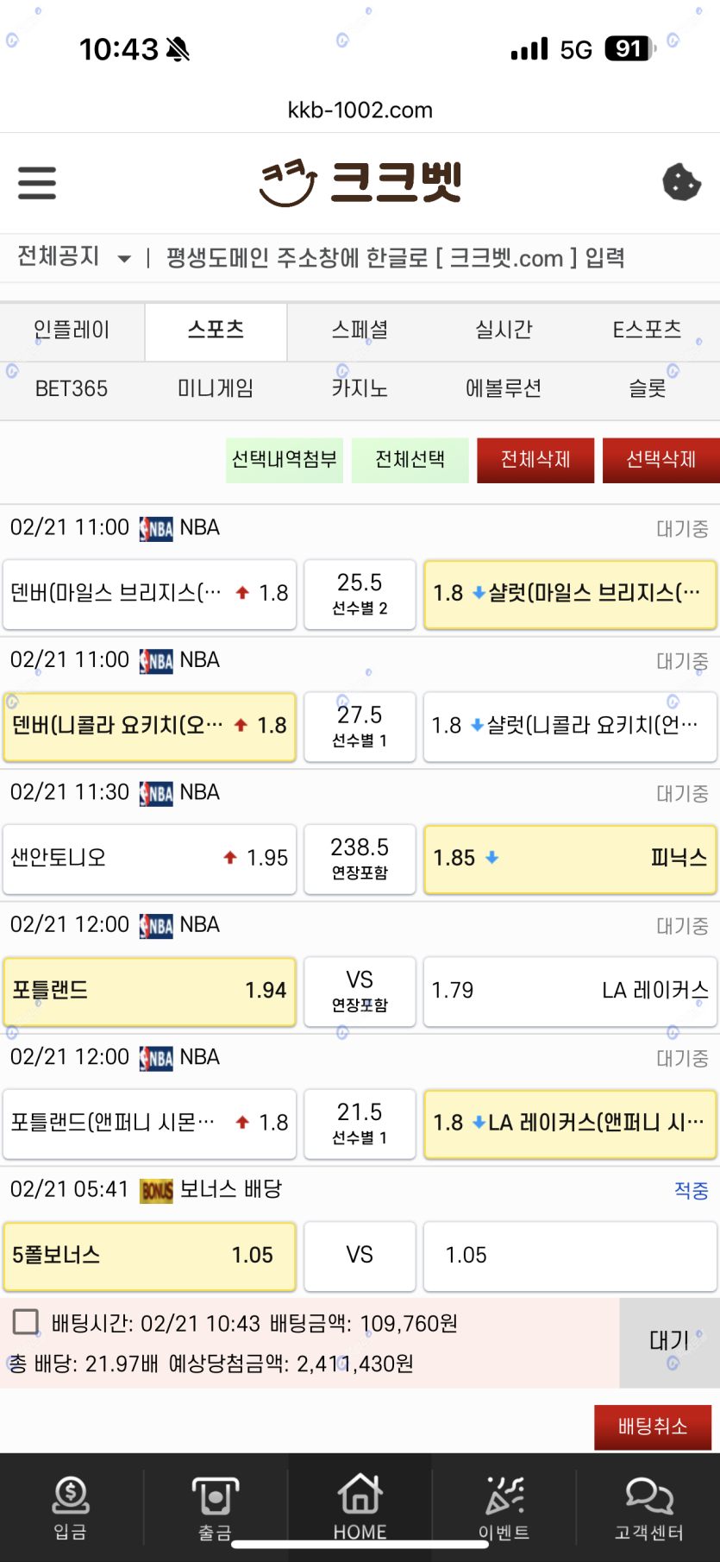Click the 선택내역첨부 button

(x=285, y=460)
